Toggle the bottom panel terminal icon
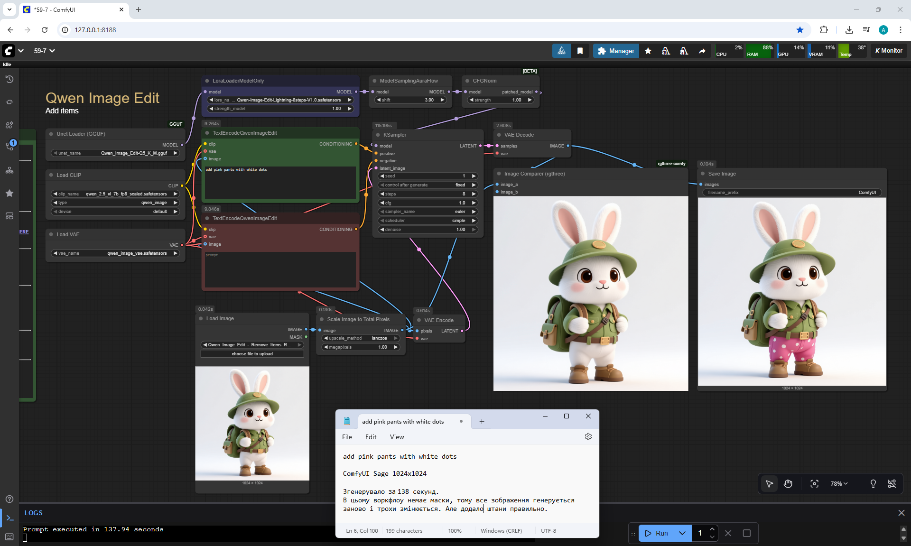The width and height of the screenshot is (911, 546). pos(9,518)
